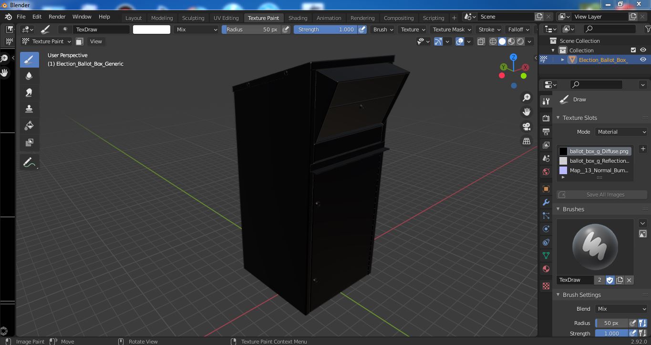Open the texture slot Mode Material dropdown
This screenshot has height=345, width=651.
pos(621,132)
